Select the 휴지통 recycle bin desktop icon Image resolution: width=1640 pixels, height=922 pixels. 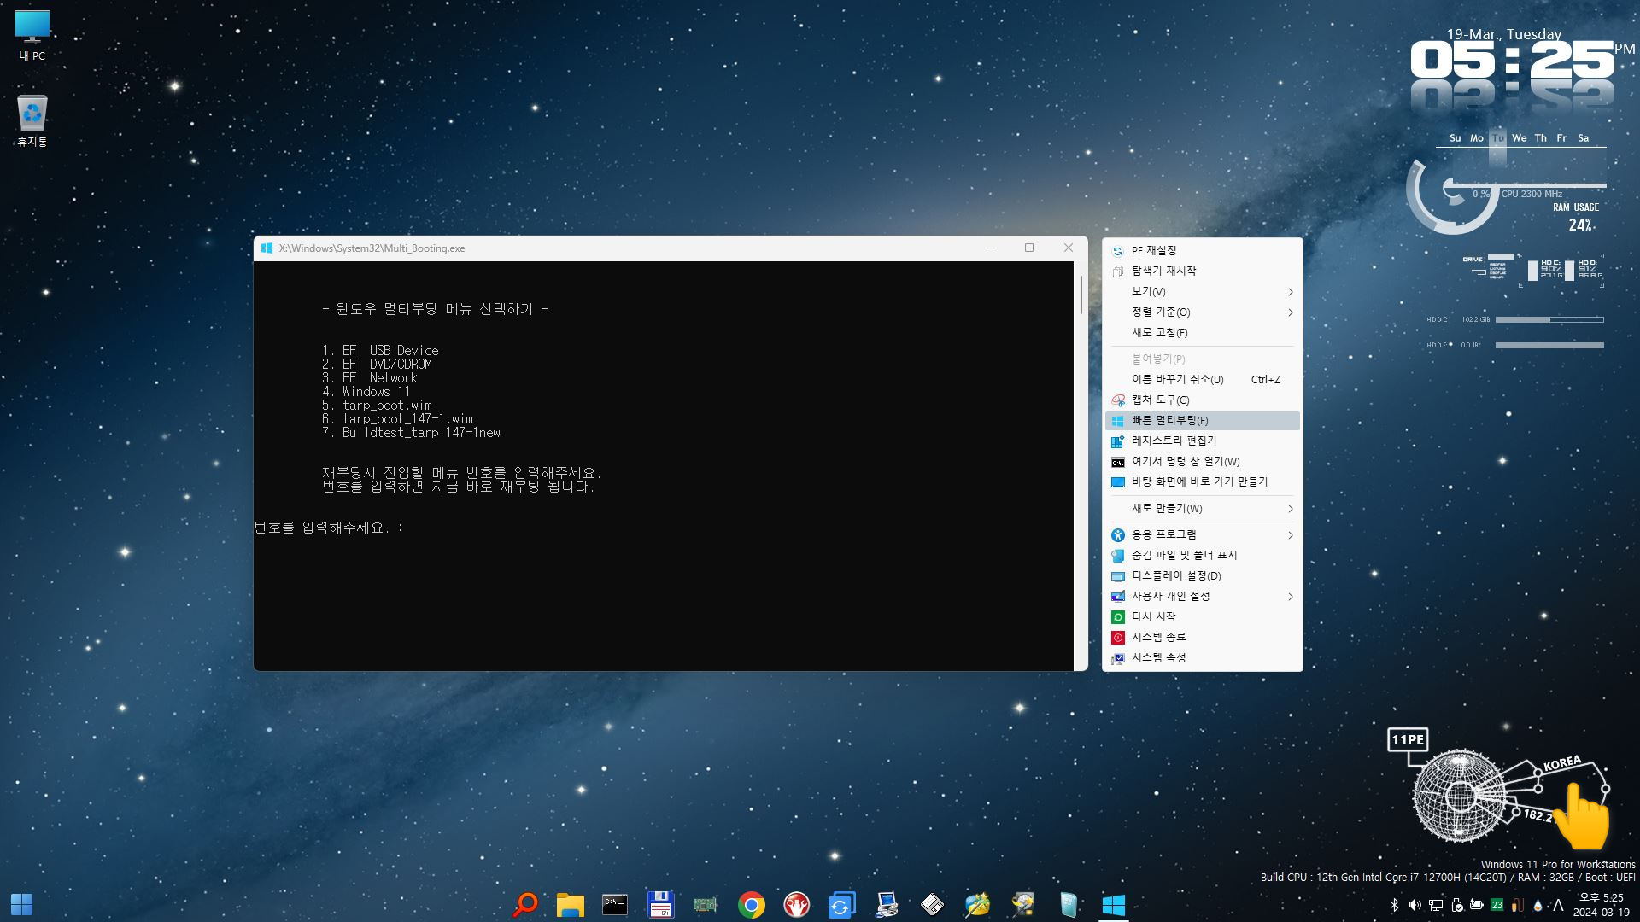point(32,120)
